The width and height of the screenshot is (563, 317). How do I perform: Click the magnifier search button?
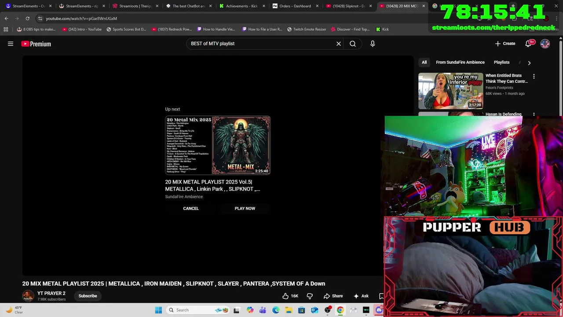[x=353, y=44]
